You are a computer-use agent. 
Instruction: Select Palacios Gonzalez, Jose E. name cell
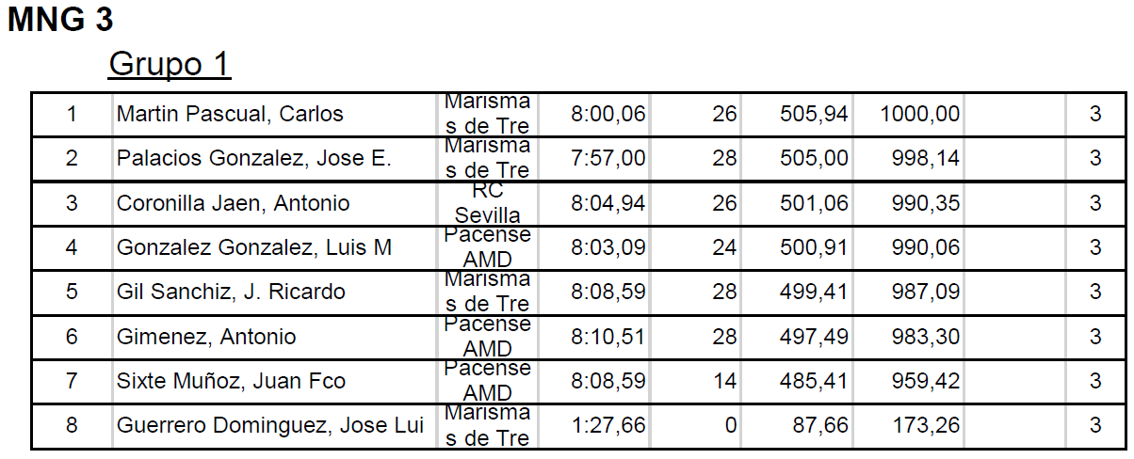tap(253, 159)
